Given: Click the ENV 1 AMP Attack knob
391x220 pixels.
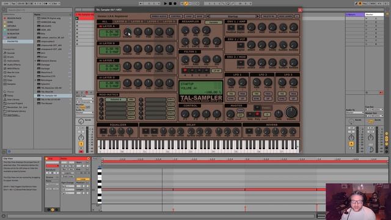Looking at the screenshot, I should pos(251,27).
